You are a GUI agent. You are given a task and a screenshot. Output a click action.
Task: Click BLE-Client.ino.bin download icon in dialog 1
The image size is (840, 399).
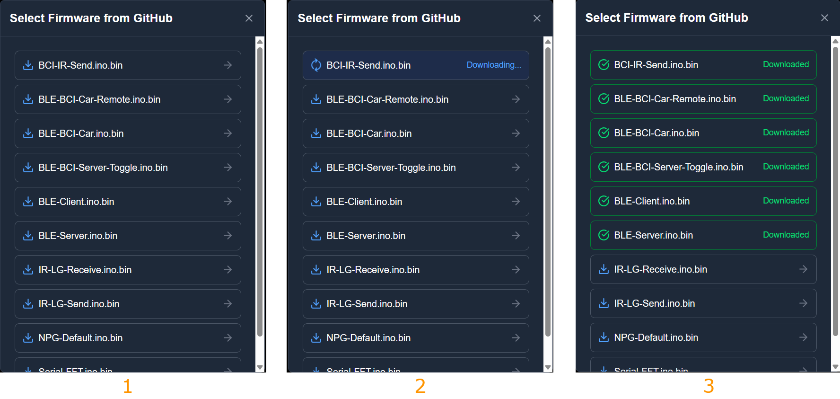point(28,202)
